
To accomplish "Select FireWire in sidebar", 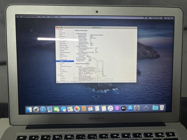I will (x=62, y=50).
